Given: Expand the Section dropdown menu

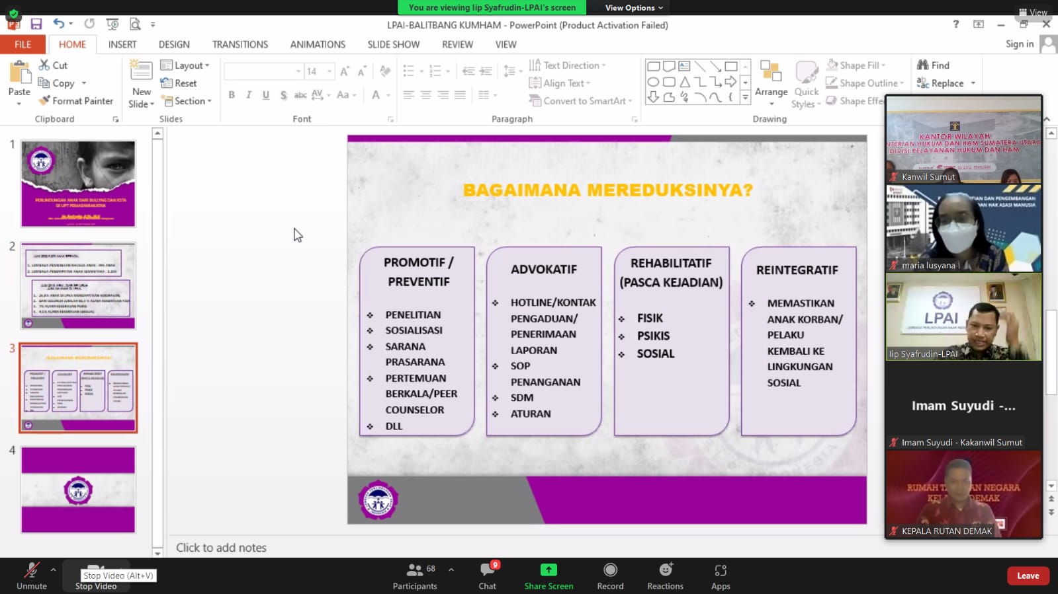Looking at the screenshot, I should coord(188,101).
